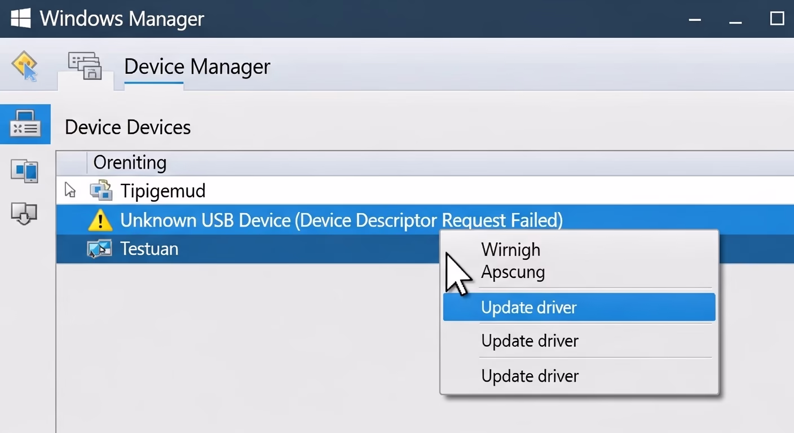Switch to the Device Manager tab
The width and height of the screenshot is (794, 433).
[x=197, y=67]
